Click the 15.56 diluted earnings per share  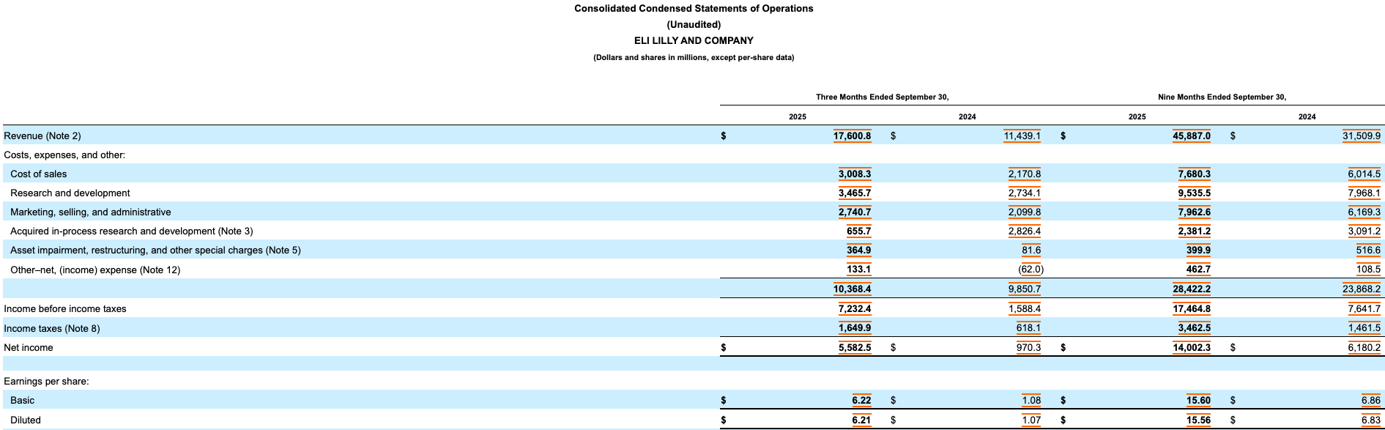[x=1198, y=420]
